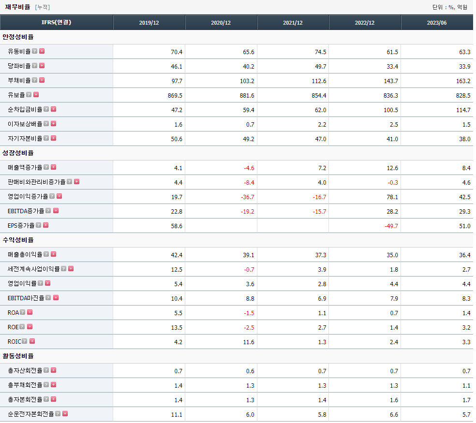Expand 매출액증가율 row with plus icon
Image resolution: width=476 pixels, height=423 pixels.
[53, 167]
